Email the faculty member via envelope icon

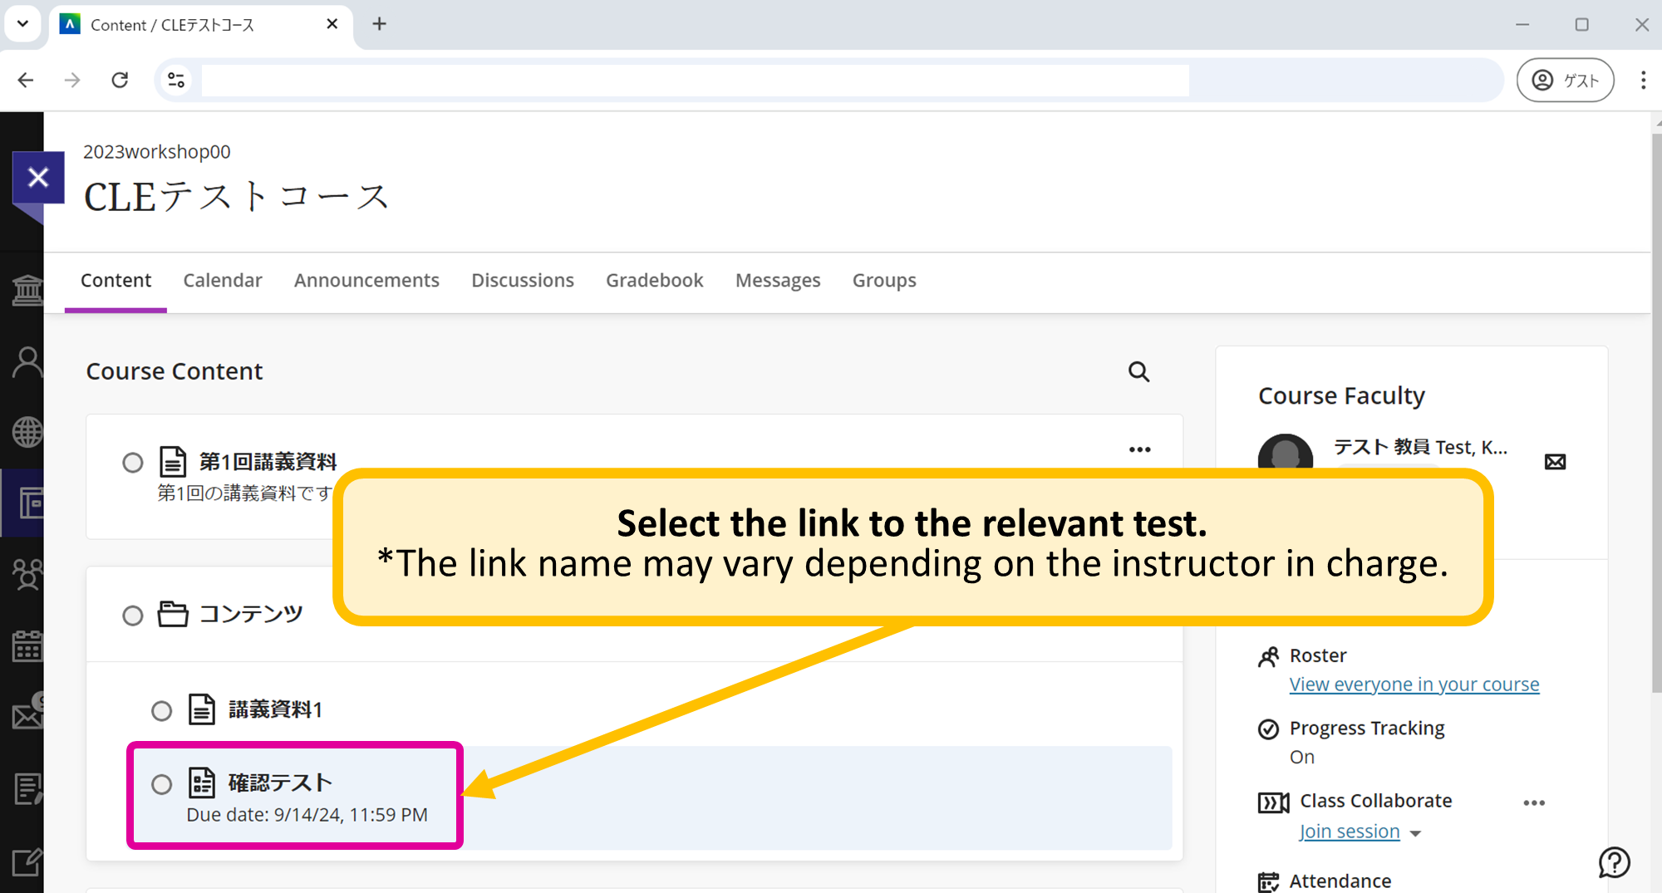pyautogui.click(x=1553, y=462)
